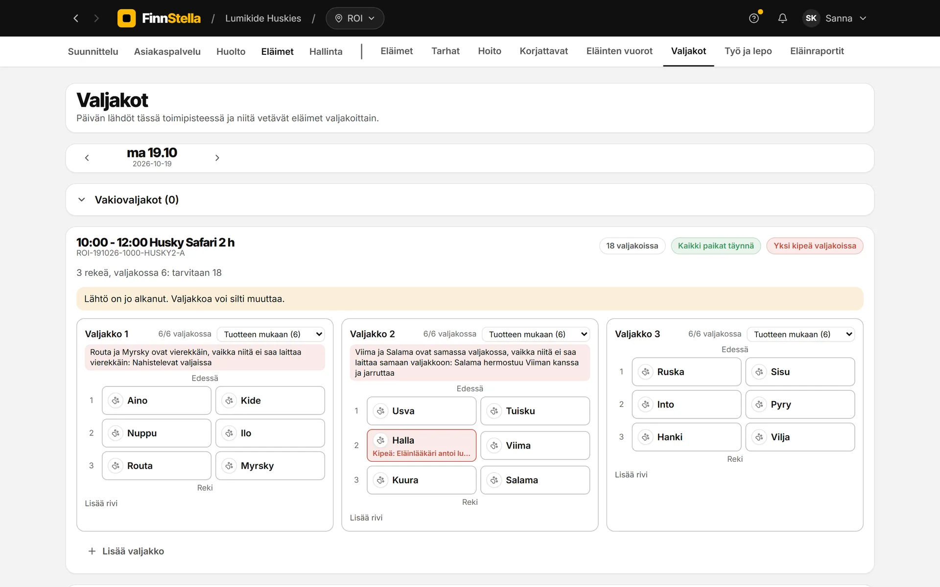
Task: Click the 18 valjakoissa badge
Action: click(x=632, y=246)
